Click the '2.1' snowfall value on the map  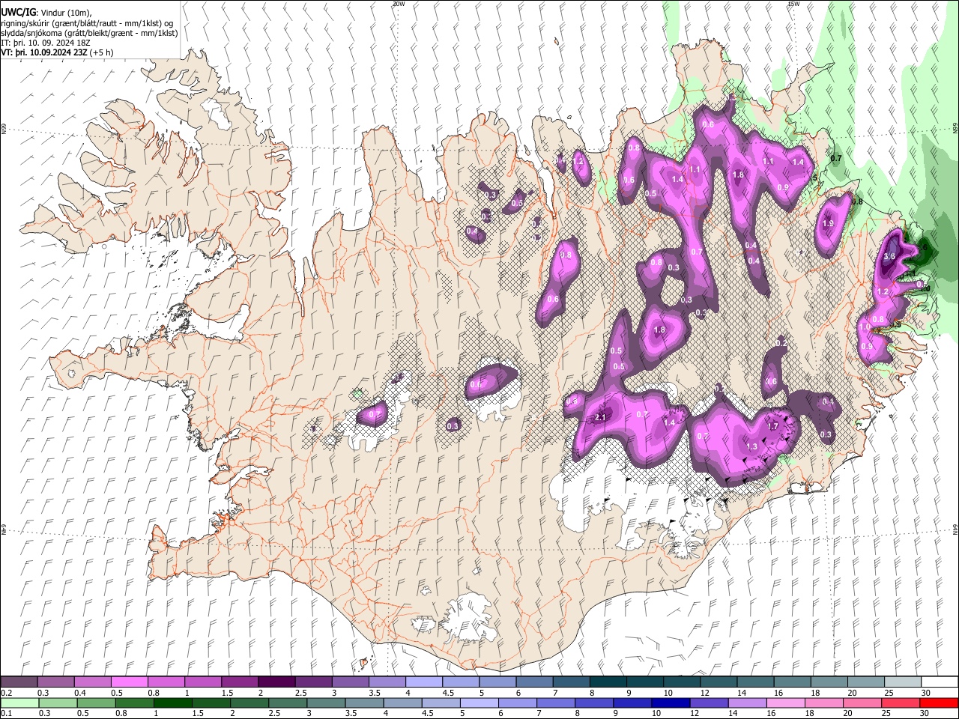(600, 417)
